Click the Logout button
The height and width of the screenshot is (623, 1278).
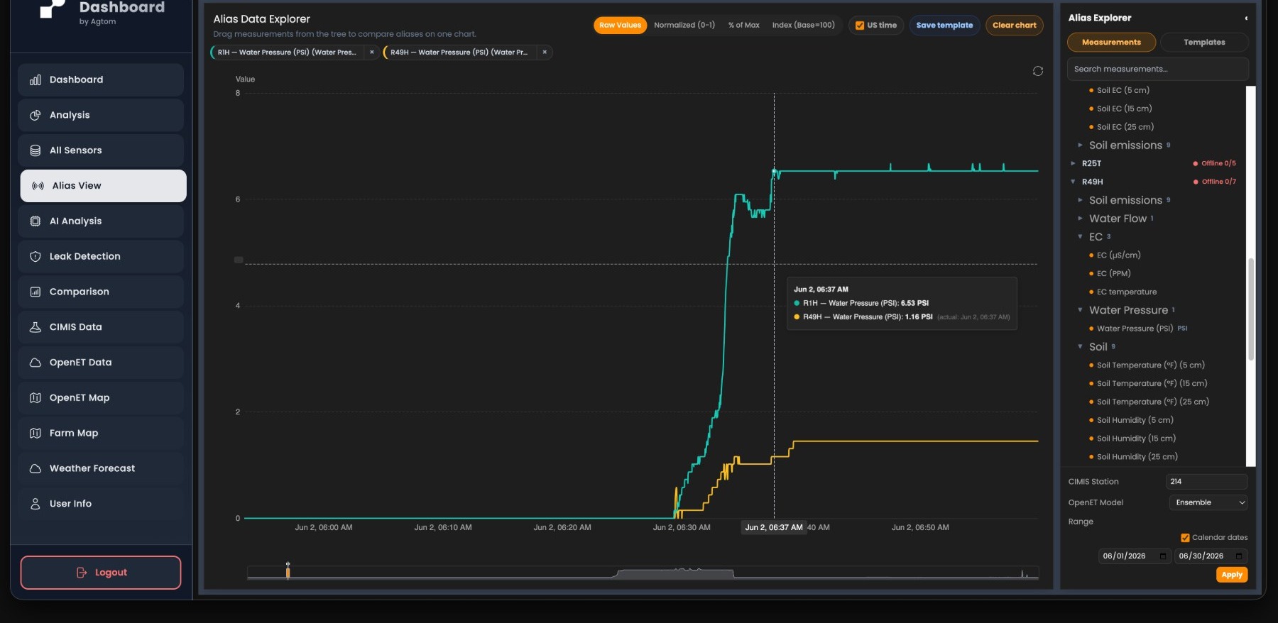(x=101, y=573)
